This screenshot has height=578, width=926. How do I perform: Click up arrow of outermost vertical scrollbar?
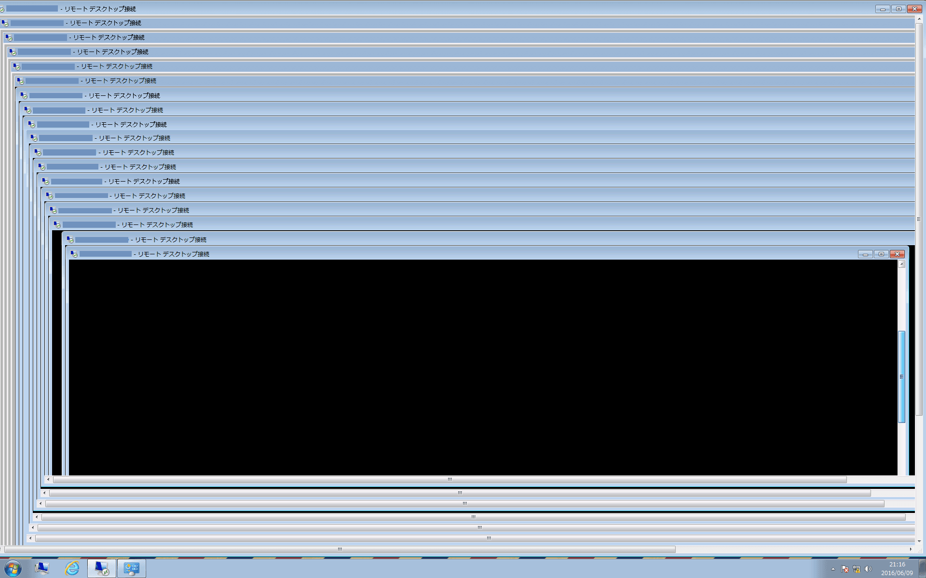click(919, 19)
